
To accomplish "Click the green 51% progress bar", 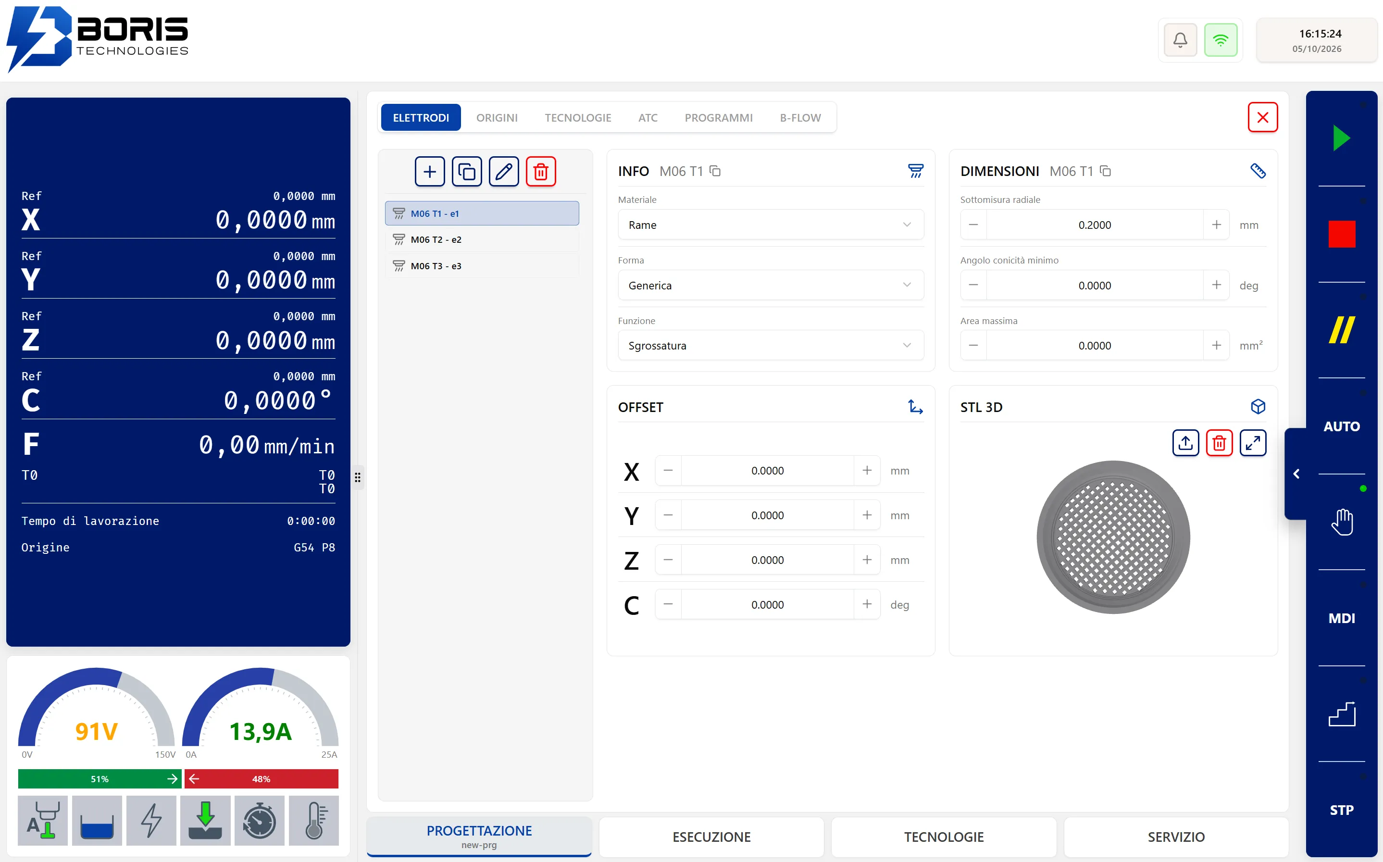I will (x=99, y=779).
